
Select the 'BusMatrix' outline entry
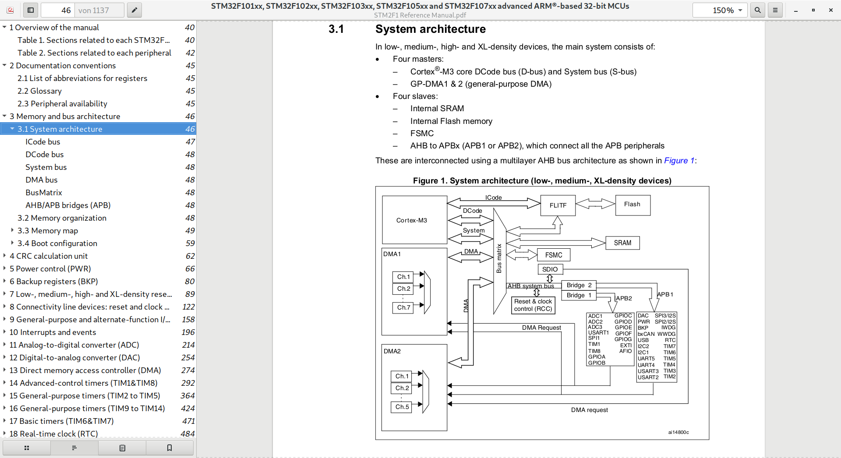click(98, 192)
